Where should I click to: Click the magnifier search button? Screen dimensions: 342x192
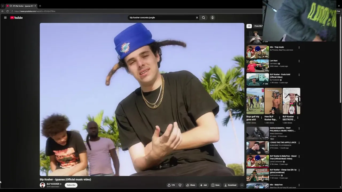coord(203,18)
